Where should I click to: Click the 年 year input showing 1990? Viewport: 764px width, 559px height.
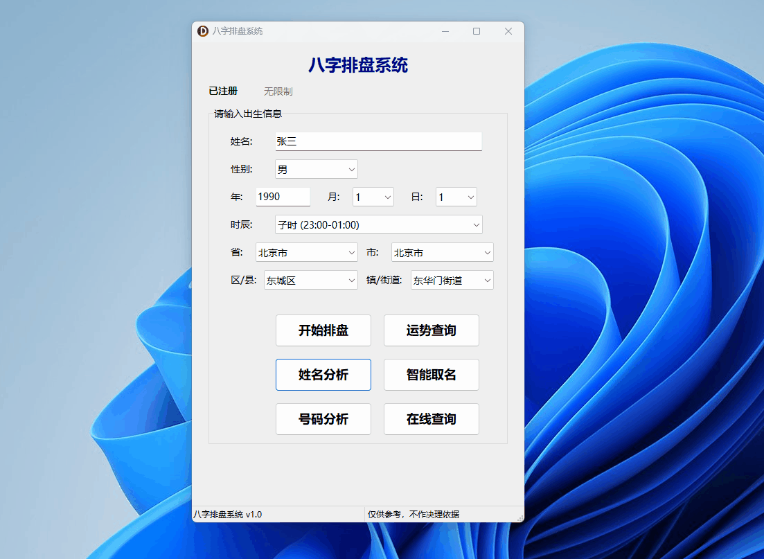[282, 197]
